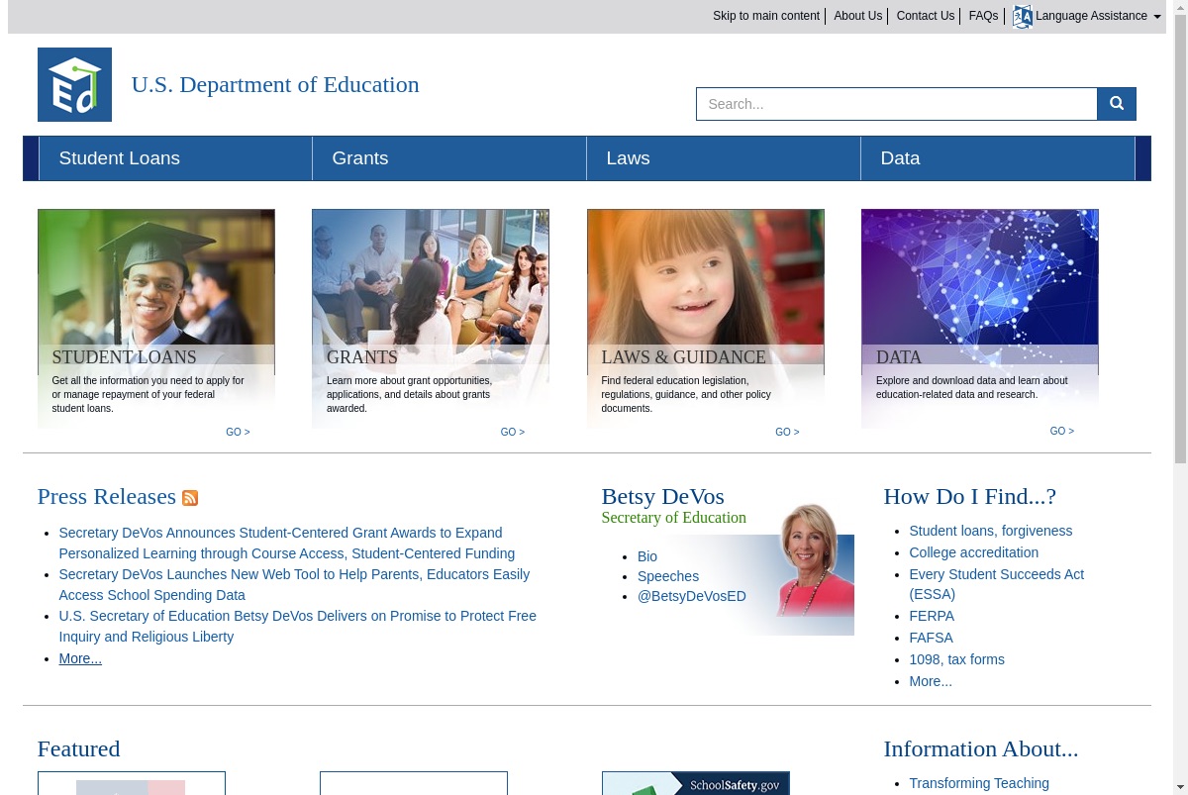This screenshot has height=795, width=1188.
Task: Click the Language Assistance translate icon
Action: tap(1023, 16)
